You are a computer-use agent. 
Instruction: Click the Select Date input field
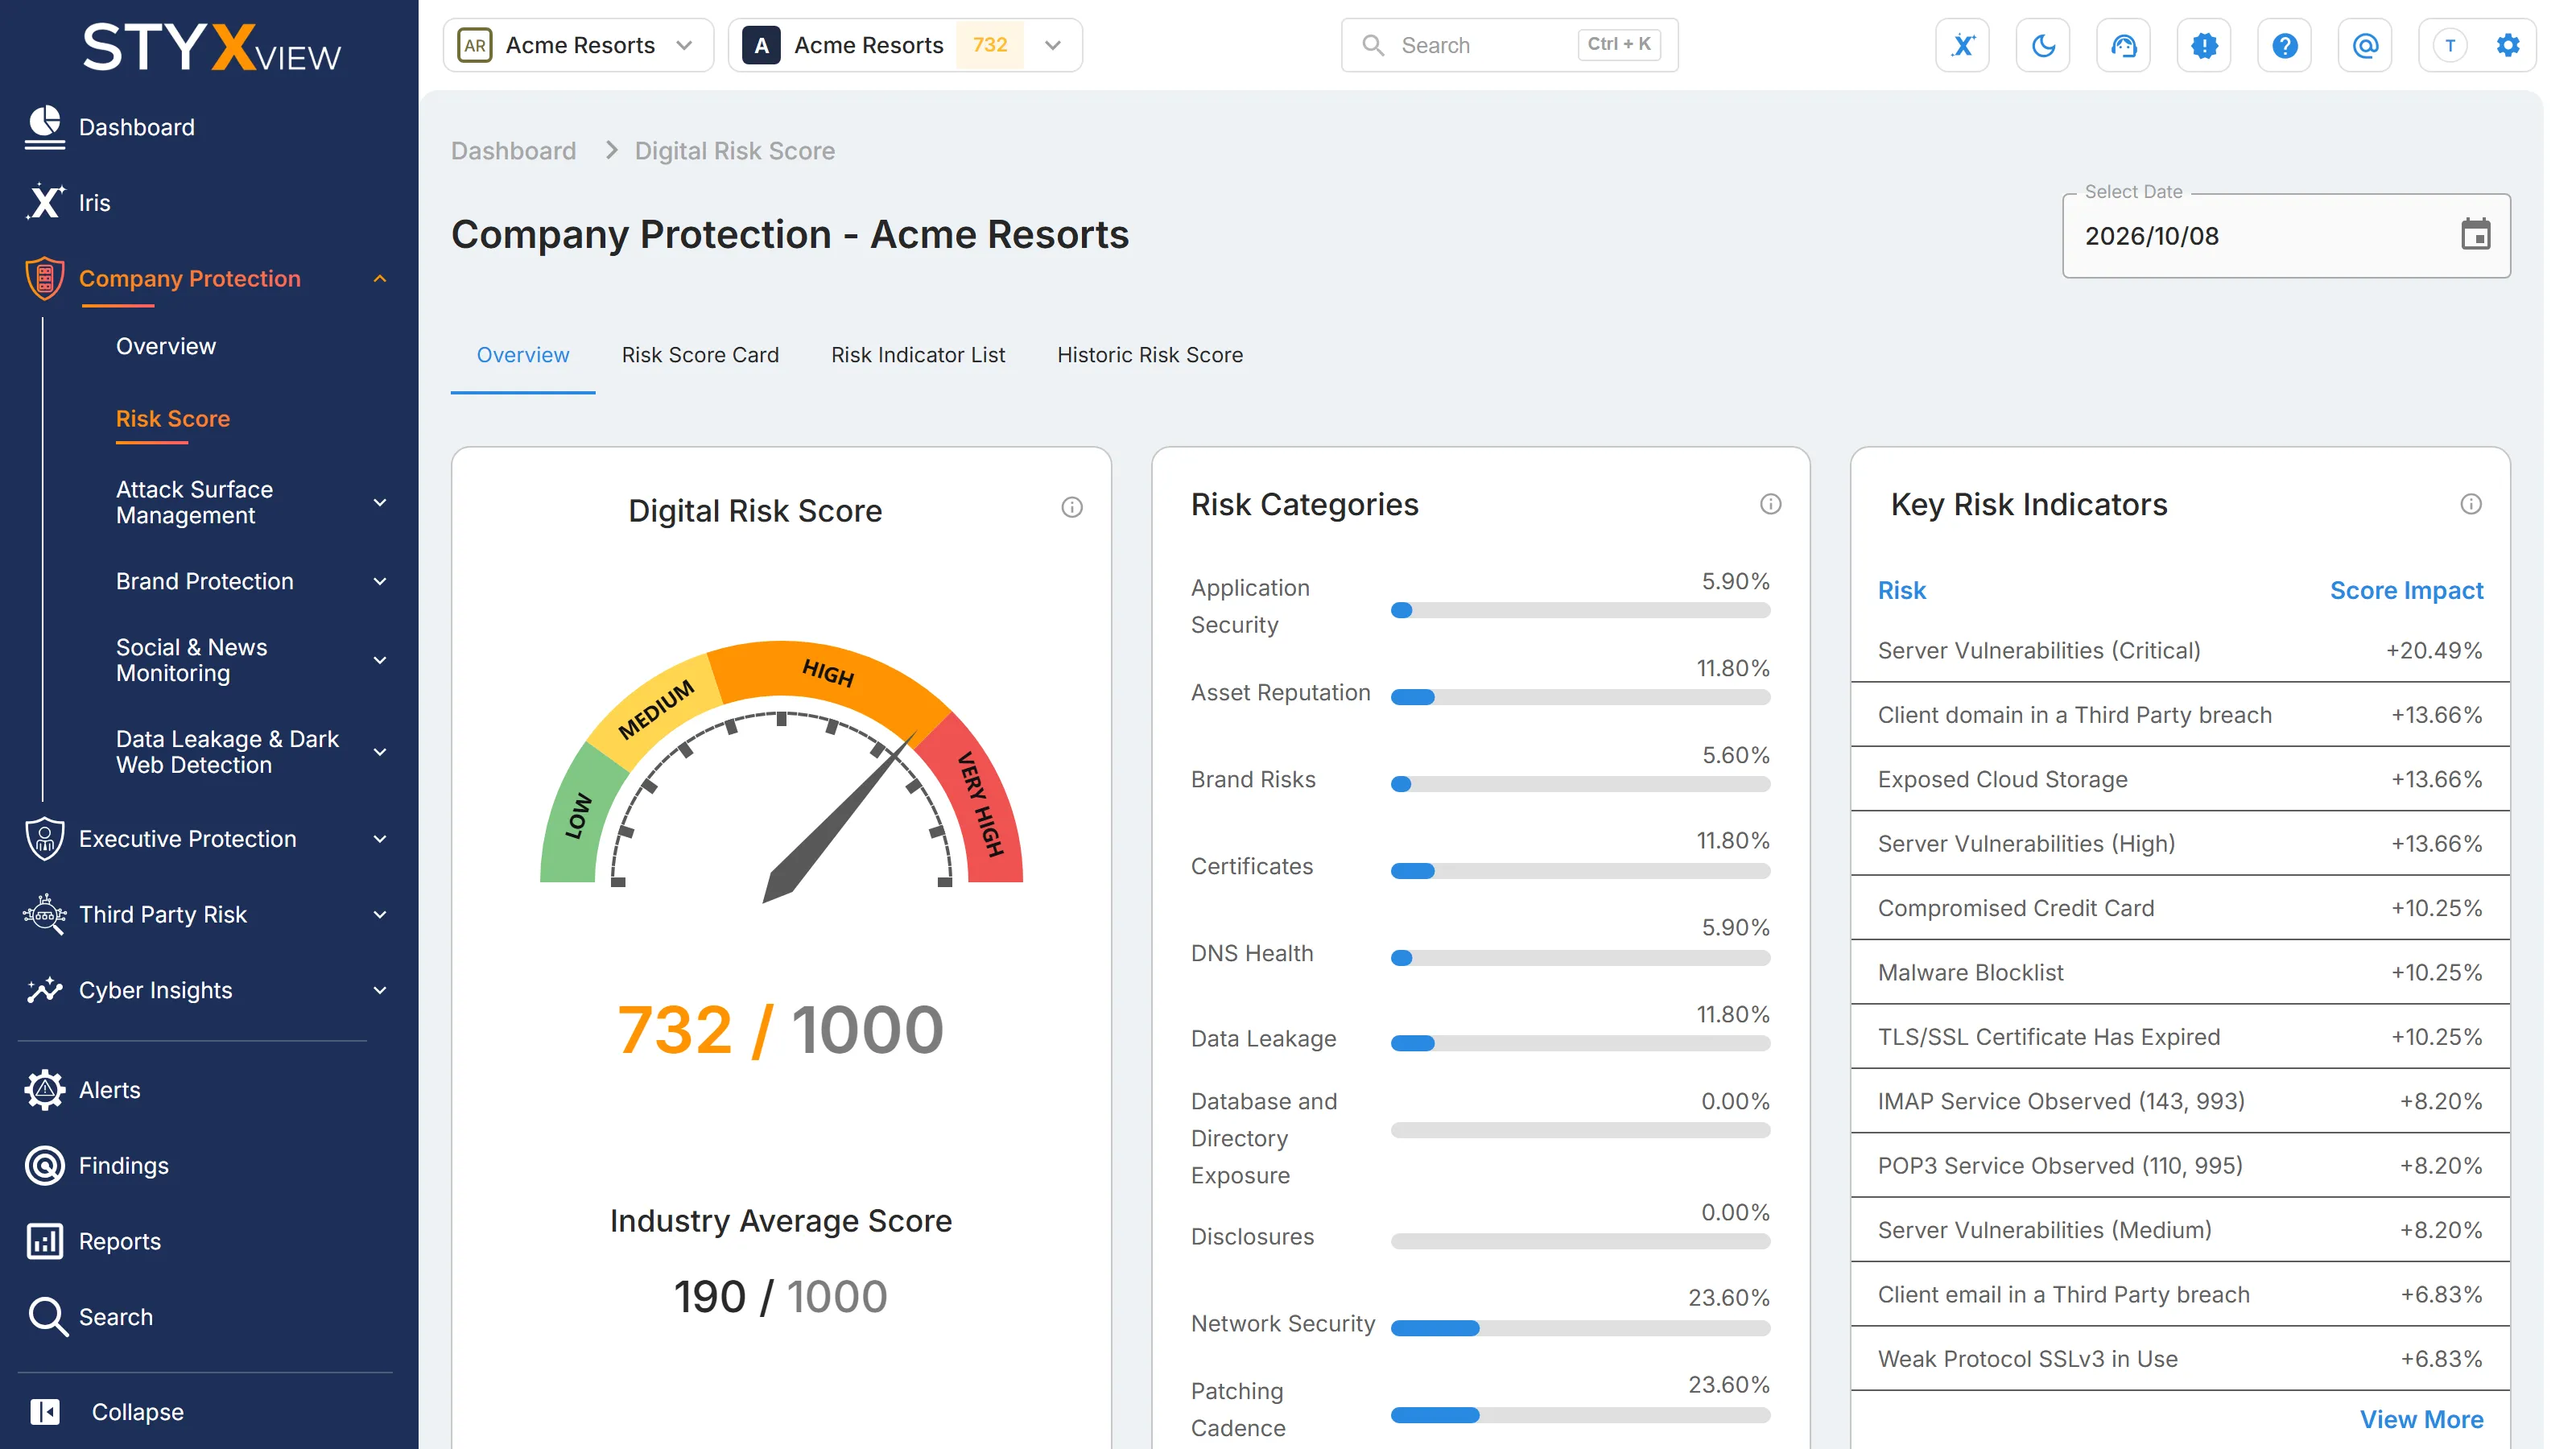(2286, 236)
